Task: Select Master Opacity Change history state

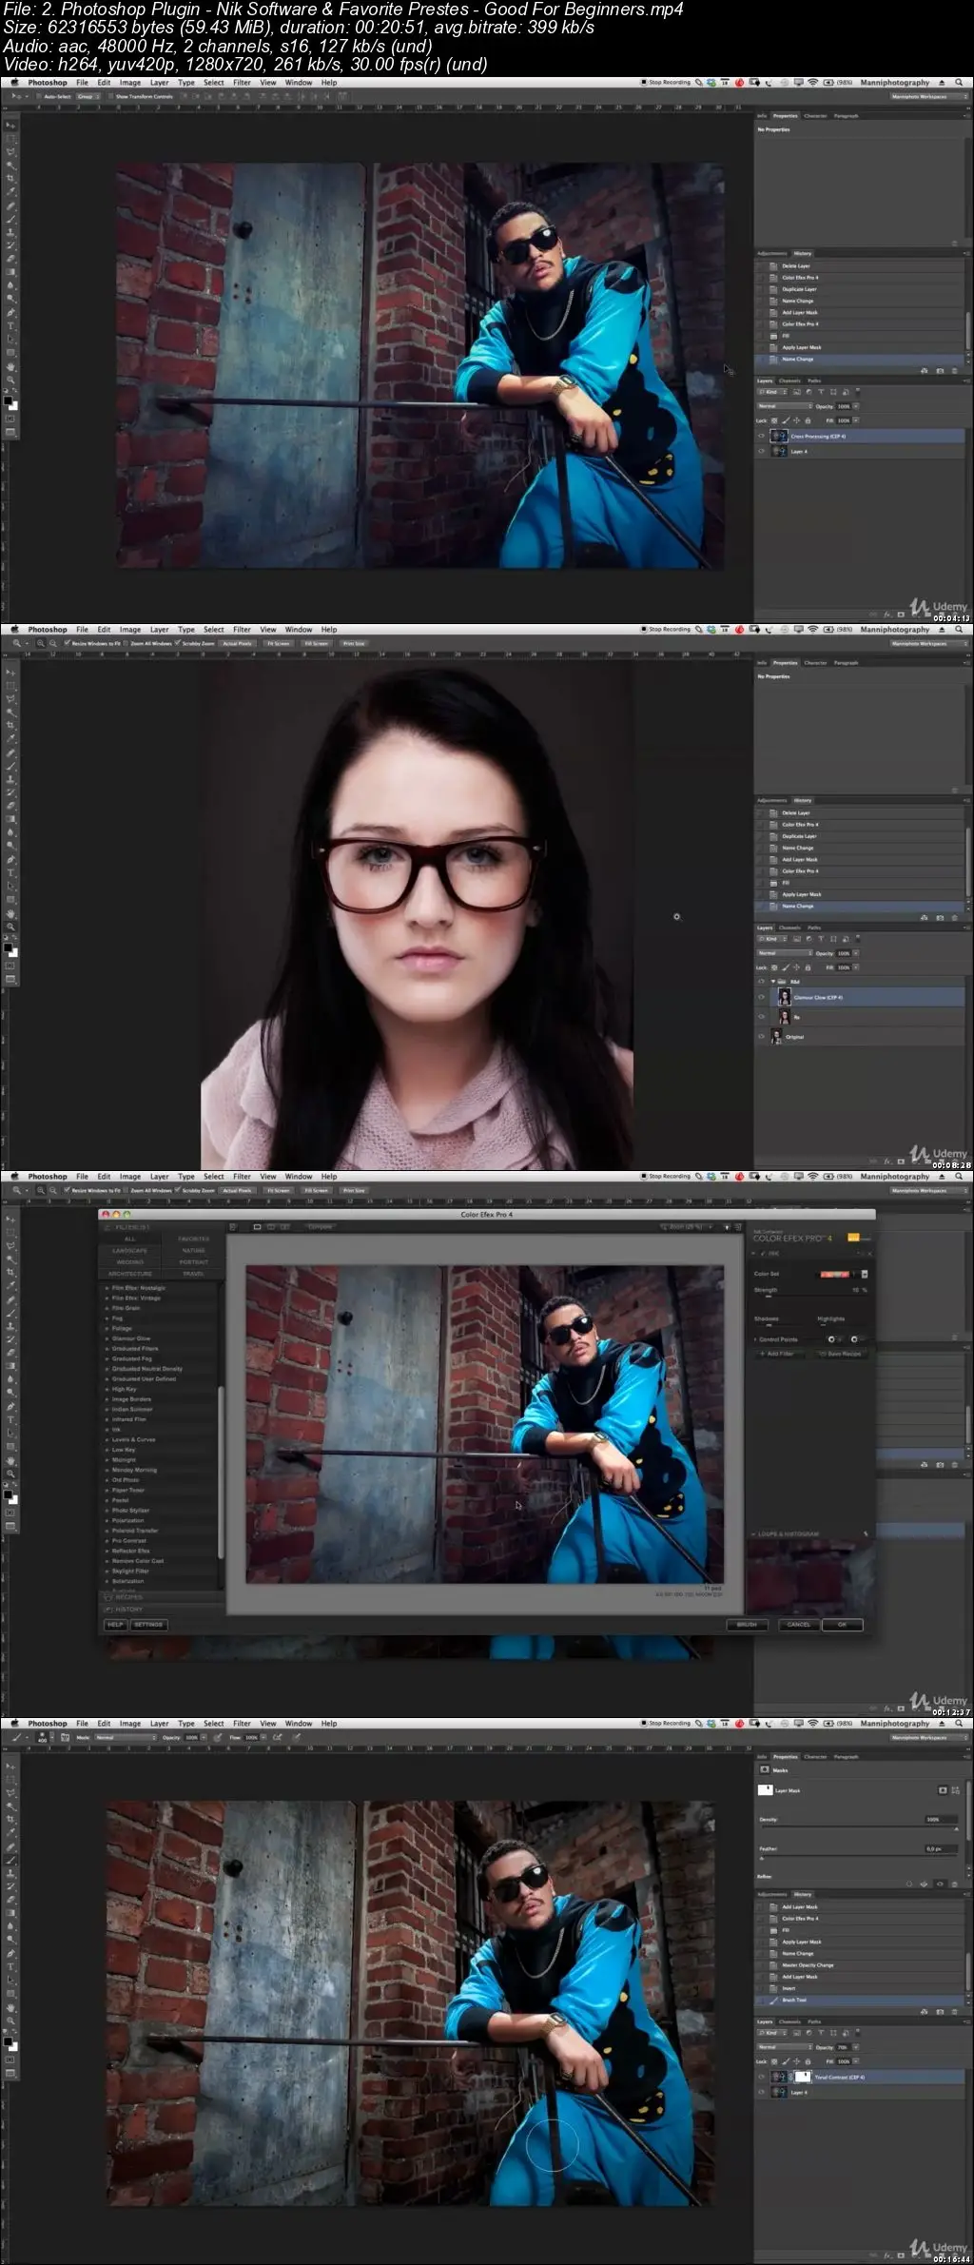Action: click(808, 1964)
